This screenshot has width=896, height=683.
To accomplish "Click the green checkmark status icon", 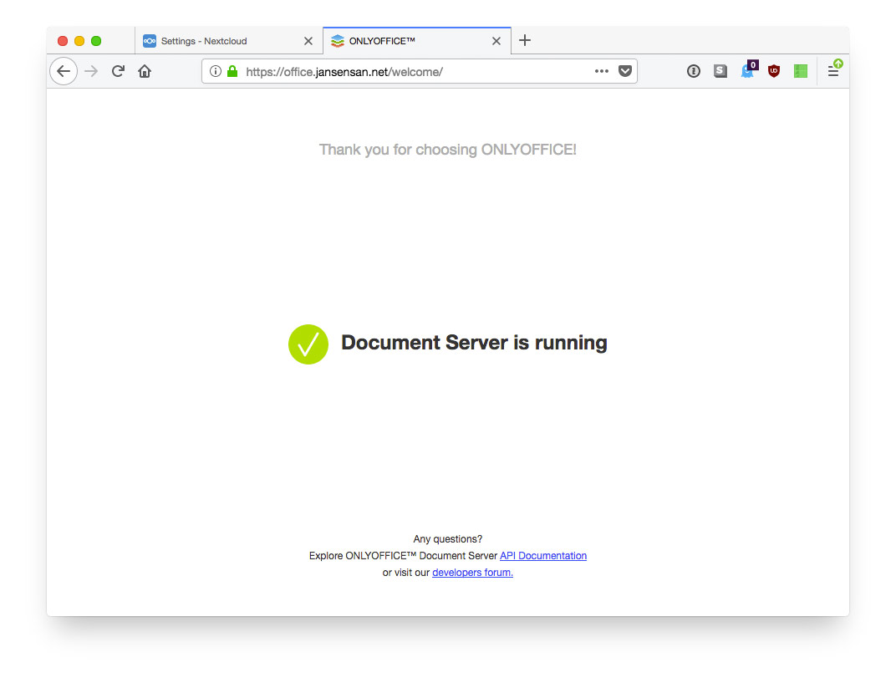I will click(308, 344).
